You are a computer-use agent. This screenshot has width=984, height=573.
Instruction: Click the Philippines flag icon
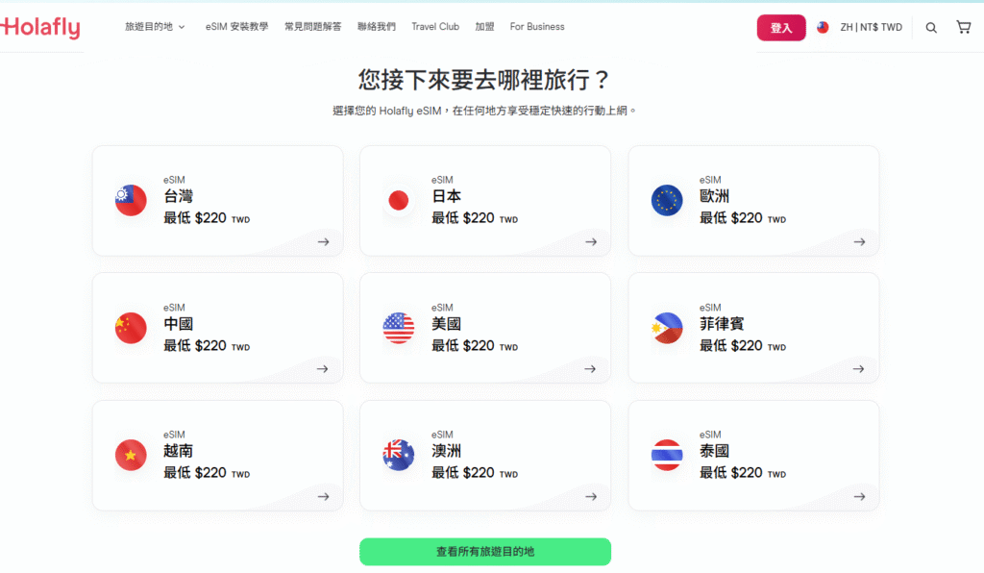click(667, 328)
